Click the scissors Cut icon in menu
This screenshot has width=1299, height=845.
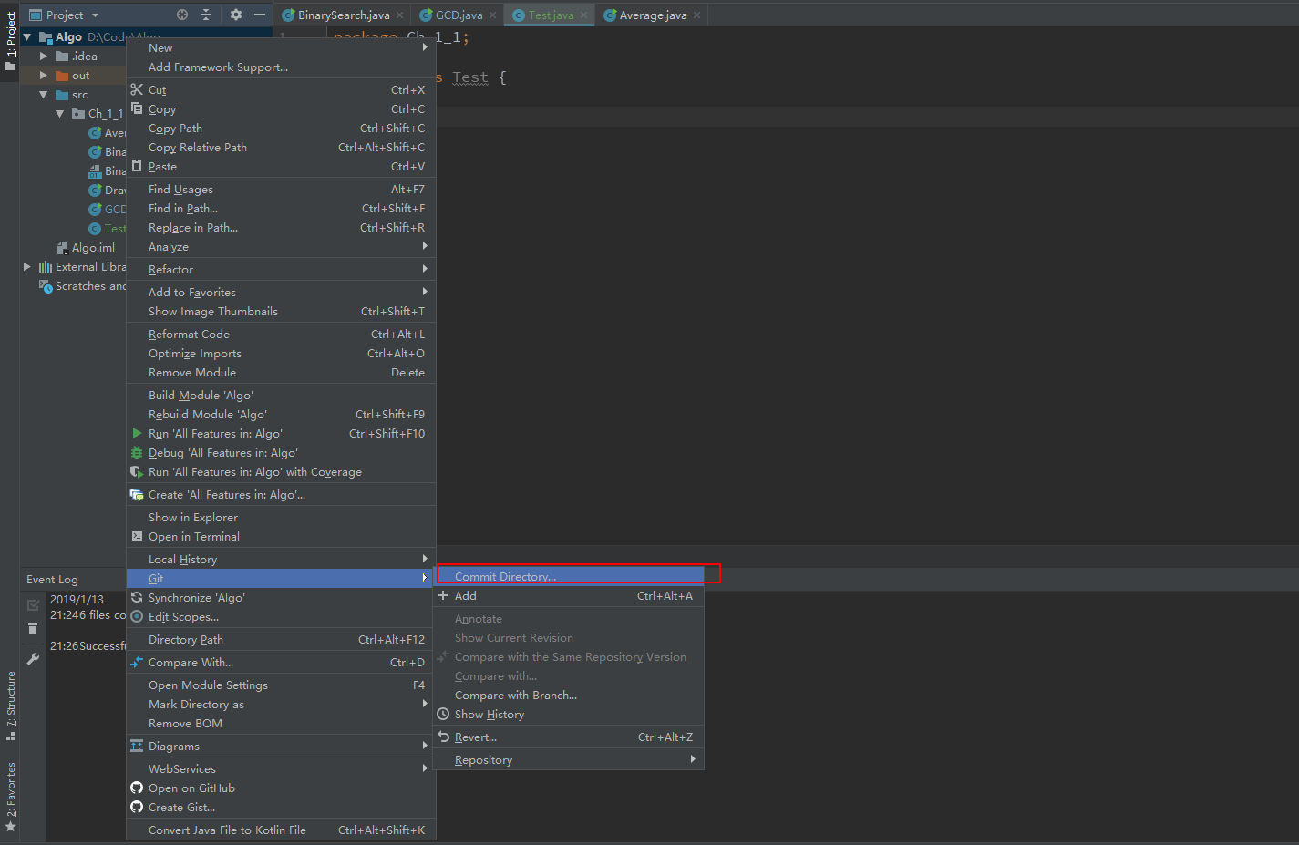137,89
